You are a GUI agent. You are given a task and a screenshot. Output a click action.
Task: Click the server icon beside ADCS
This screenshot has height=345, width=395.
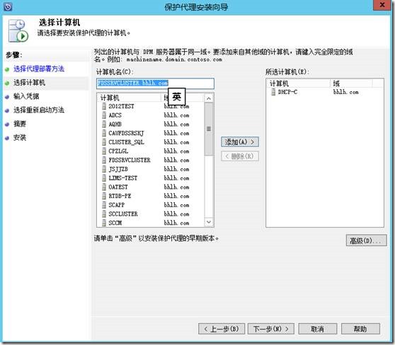(x=104, y=115)
